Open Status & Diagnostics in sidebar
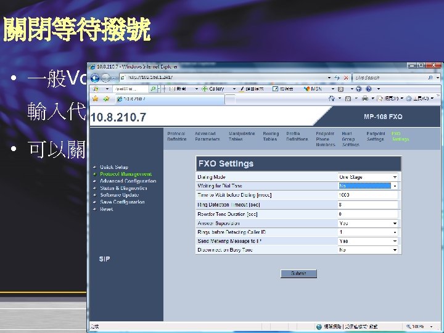Viewport: 444px width, 333px height. (123, 188)
